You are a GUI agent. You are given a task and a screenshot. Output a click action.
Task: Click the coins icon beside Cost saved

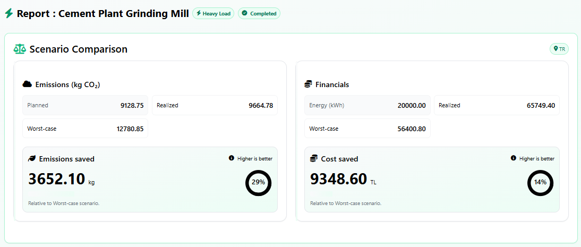314,159
